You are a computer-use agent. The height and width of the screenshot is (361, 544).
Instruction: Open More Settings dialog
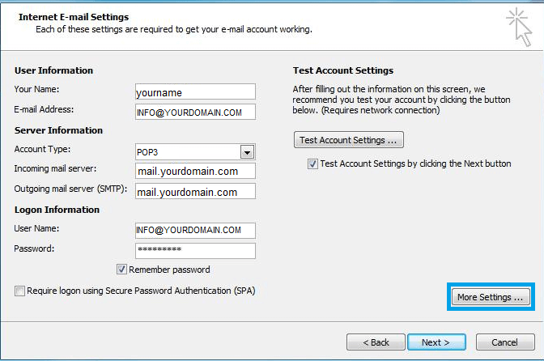(x=490, y=297)
